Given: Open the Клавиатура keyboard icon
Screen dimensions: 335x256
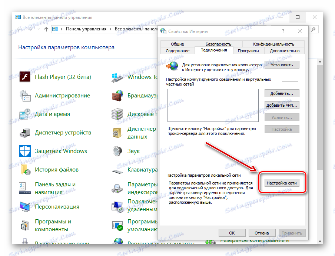Looking at the screenshot, I should (x=117, y=171).
